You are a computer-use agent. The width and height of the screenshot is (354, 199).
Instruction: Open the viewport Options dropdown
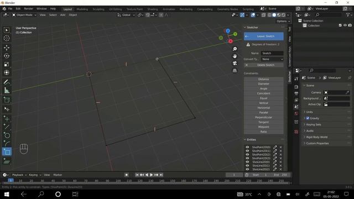pyautogui.click(x=283, y=21)
